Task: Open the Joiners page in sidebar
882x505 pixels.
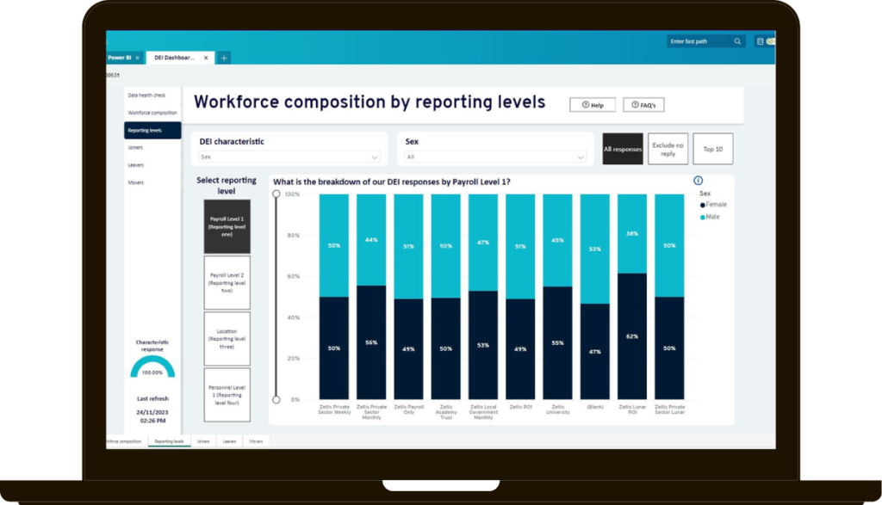Action: point(135,147)
